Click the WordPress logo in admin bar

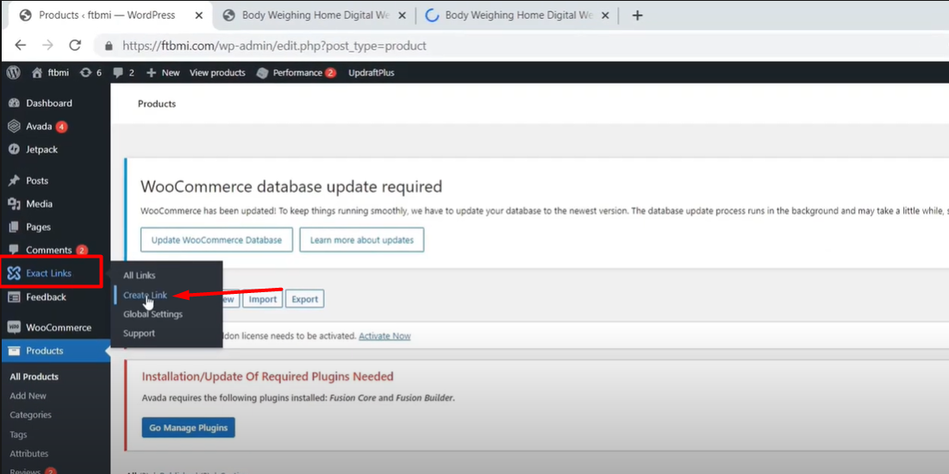point(13,72)
